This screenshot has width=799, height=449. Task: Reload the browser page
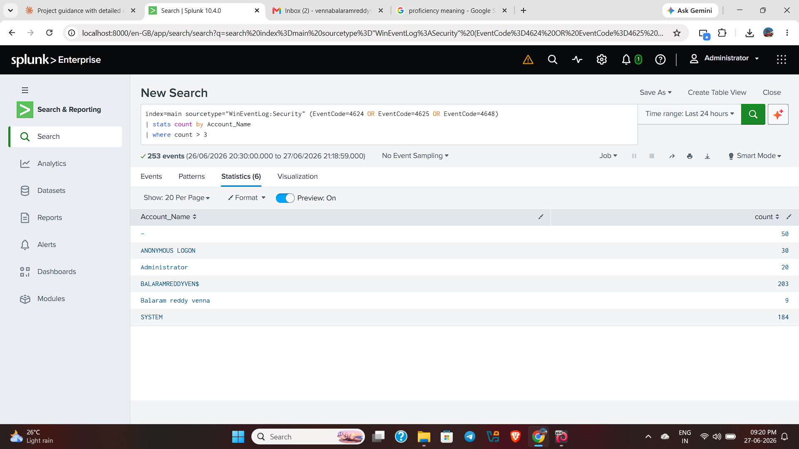click(x=49, y=33)
